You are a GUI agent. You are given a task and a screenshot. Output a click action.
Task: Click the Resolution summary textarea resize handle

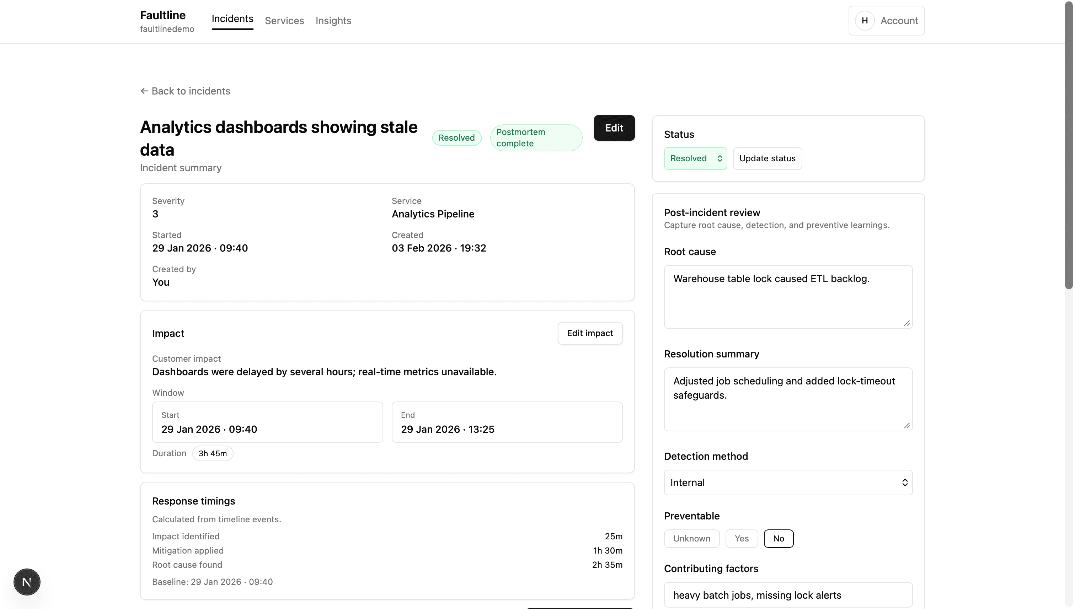pos(906,425)
